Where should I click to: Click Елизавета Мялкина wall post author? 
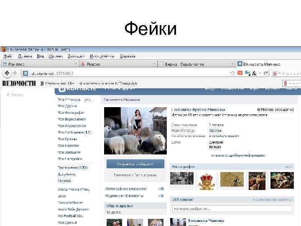coord(206,221)
